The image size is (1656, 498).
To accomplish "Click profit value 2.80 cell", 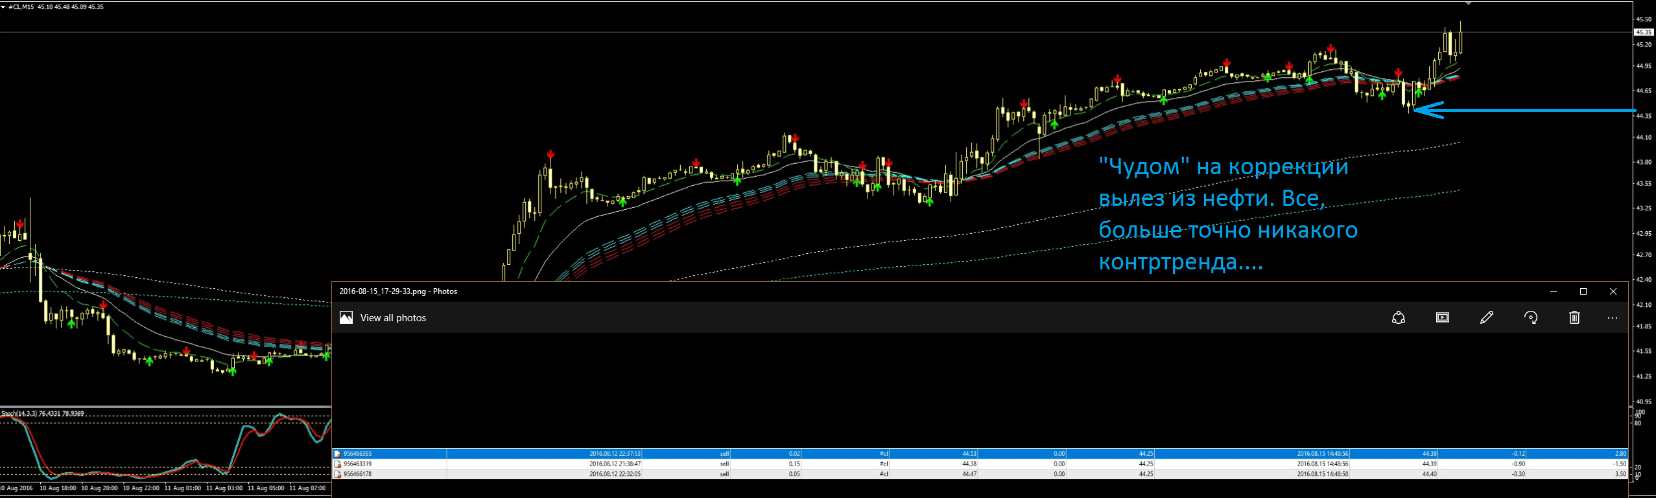I will coord(1620,454).
